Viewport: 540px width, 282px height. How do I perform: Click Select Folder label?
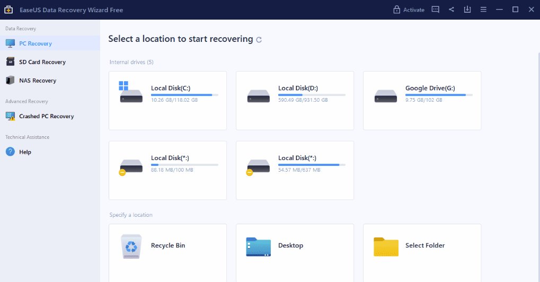pyautogui.click(x=425, y=245)
